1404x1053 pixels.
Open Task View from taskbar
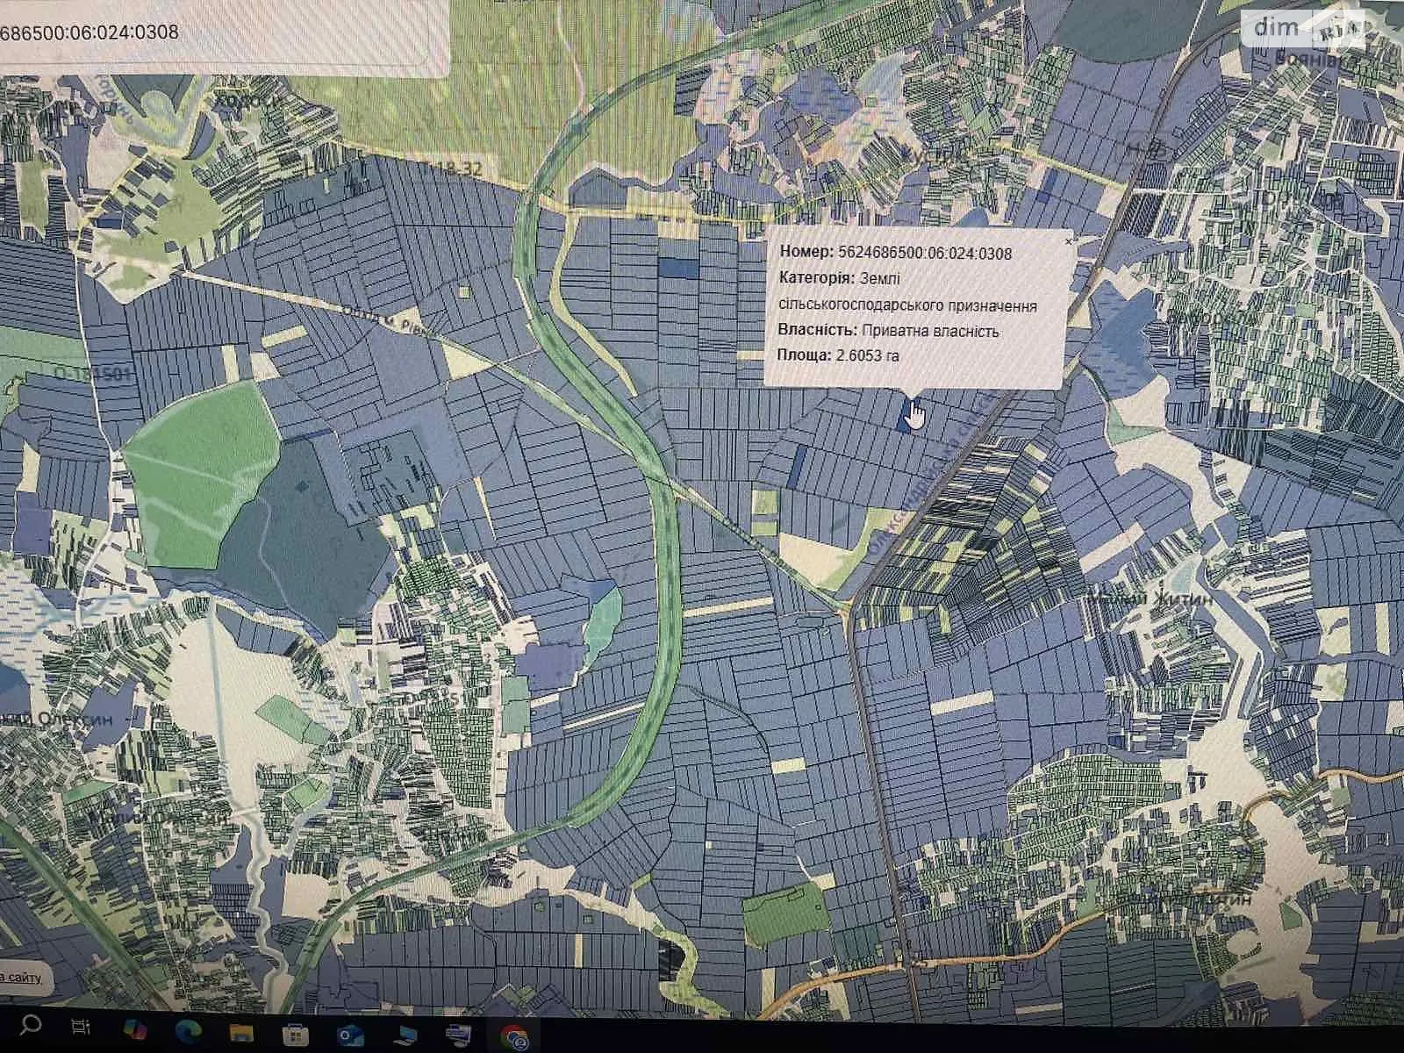coord(81,1026)
